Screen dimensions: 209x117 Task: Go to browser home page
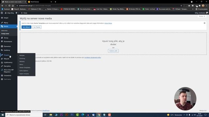[13, 6]
